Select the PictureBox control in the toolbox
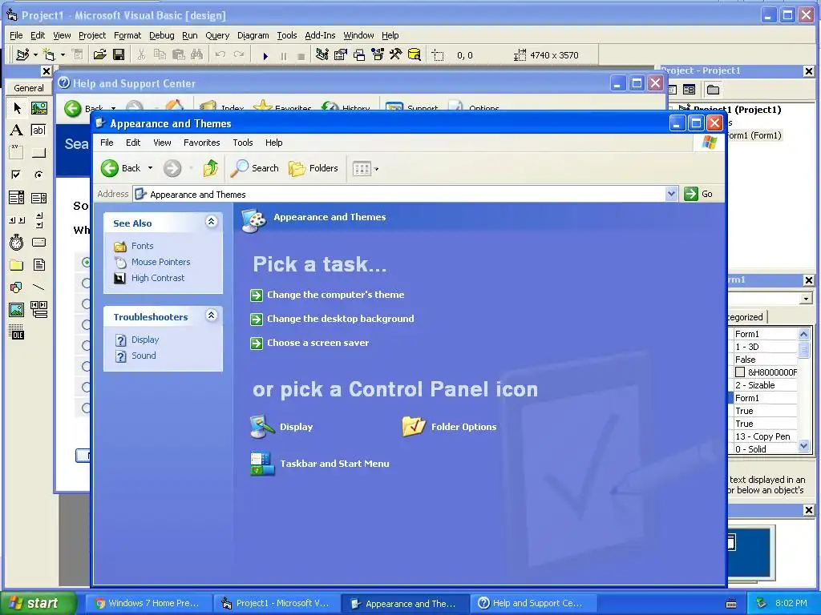 [x=38, y=108]
